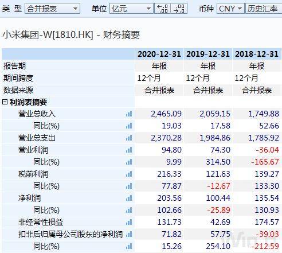Open chart icon for 扣非后归属母公司股东的净利润 row

click(129, 234)
